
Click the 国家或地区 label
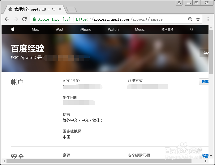(x=72, y=131)
